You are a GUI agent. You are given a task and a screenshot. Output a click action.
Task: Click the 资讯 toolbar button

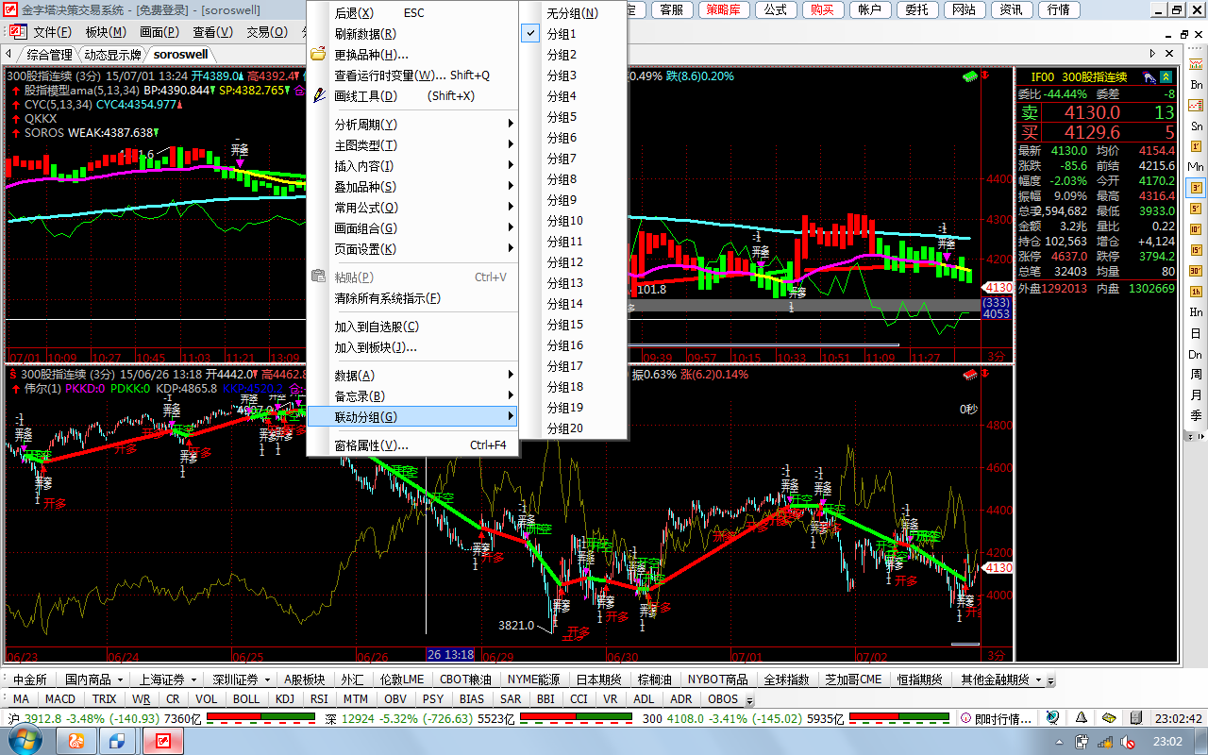tap(1011, 10)
